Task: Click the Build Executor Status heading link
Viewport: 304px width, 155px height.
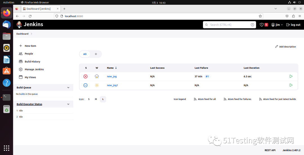Action: point(29,104)
